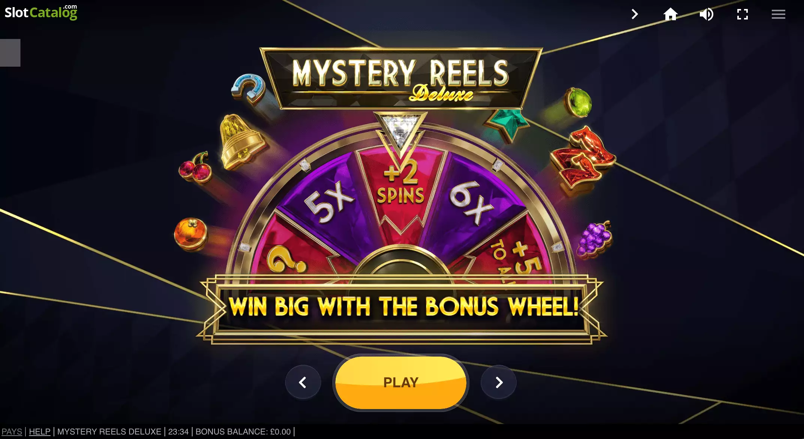The image size is (804, 439).
Task: Click the cherries symbol
Action: click(x=196, y=168)
